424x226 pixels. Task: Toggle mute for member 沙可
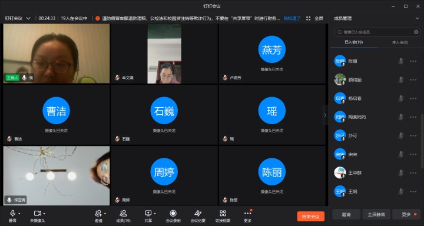point(401,136)
